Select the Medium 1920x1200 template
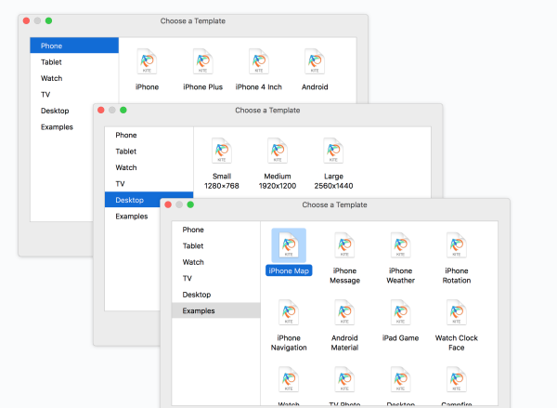This screenshot has width=557, height=408. (x=278, y=151)
